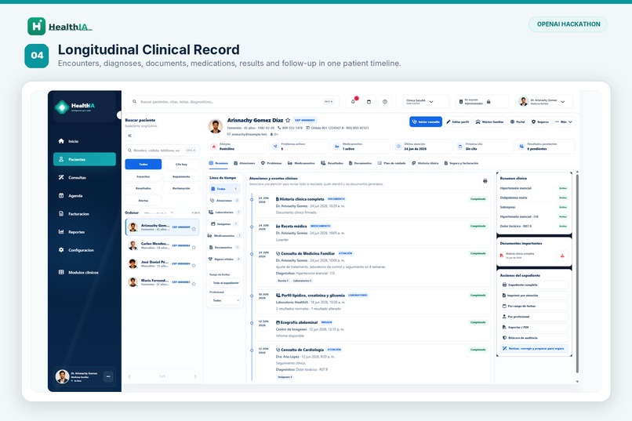632x421 pixels.
Task: Click the Próxima cita calendar card
Action: 484,147
